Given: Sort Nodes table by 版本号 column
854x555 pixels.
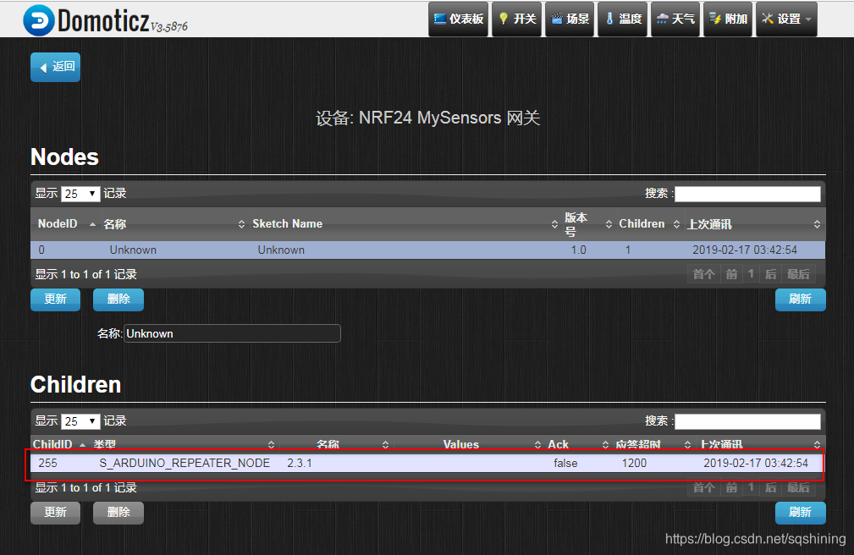Looking at the screenshot, I should tap(589, 224).
